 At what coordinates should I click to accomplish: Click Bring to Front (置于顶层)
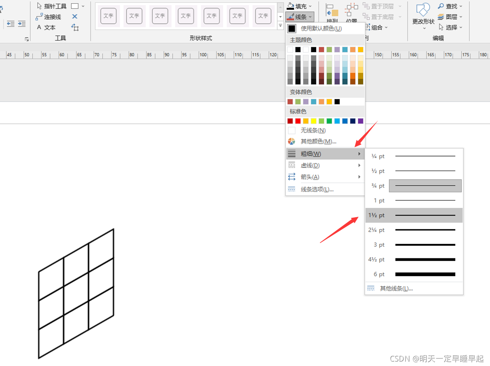(x=378, y=6)
